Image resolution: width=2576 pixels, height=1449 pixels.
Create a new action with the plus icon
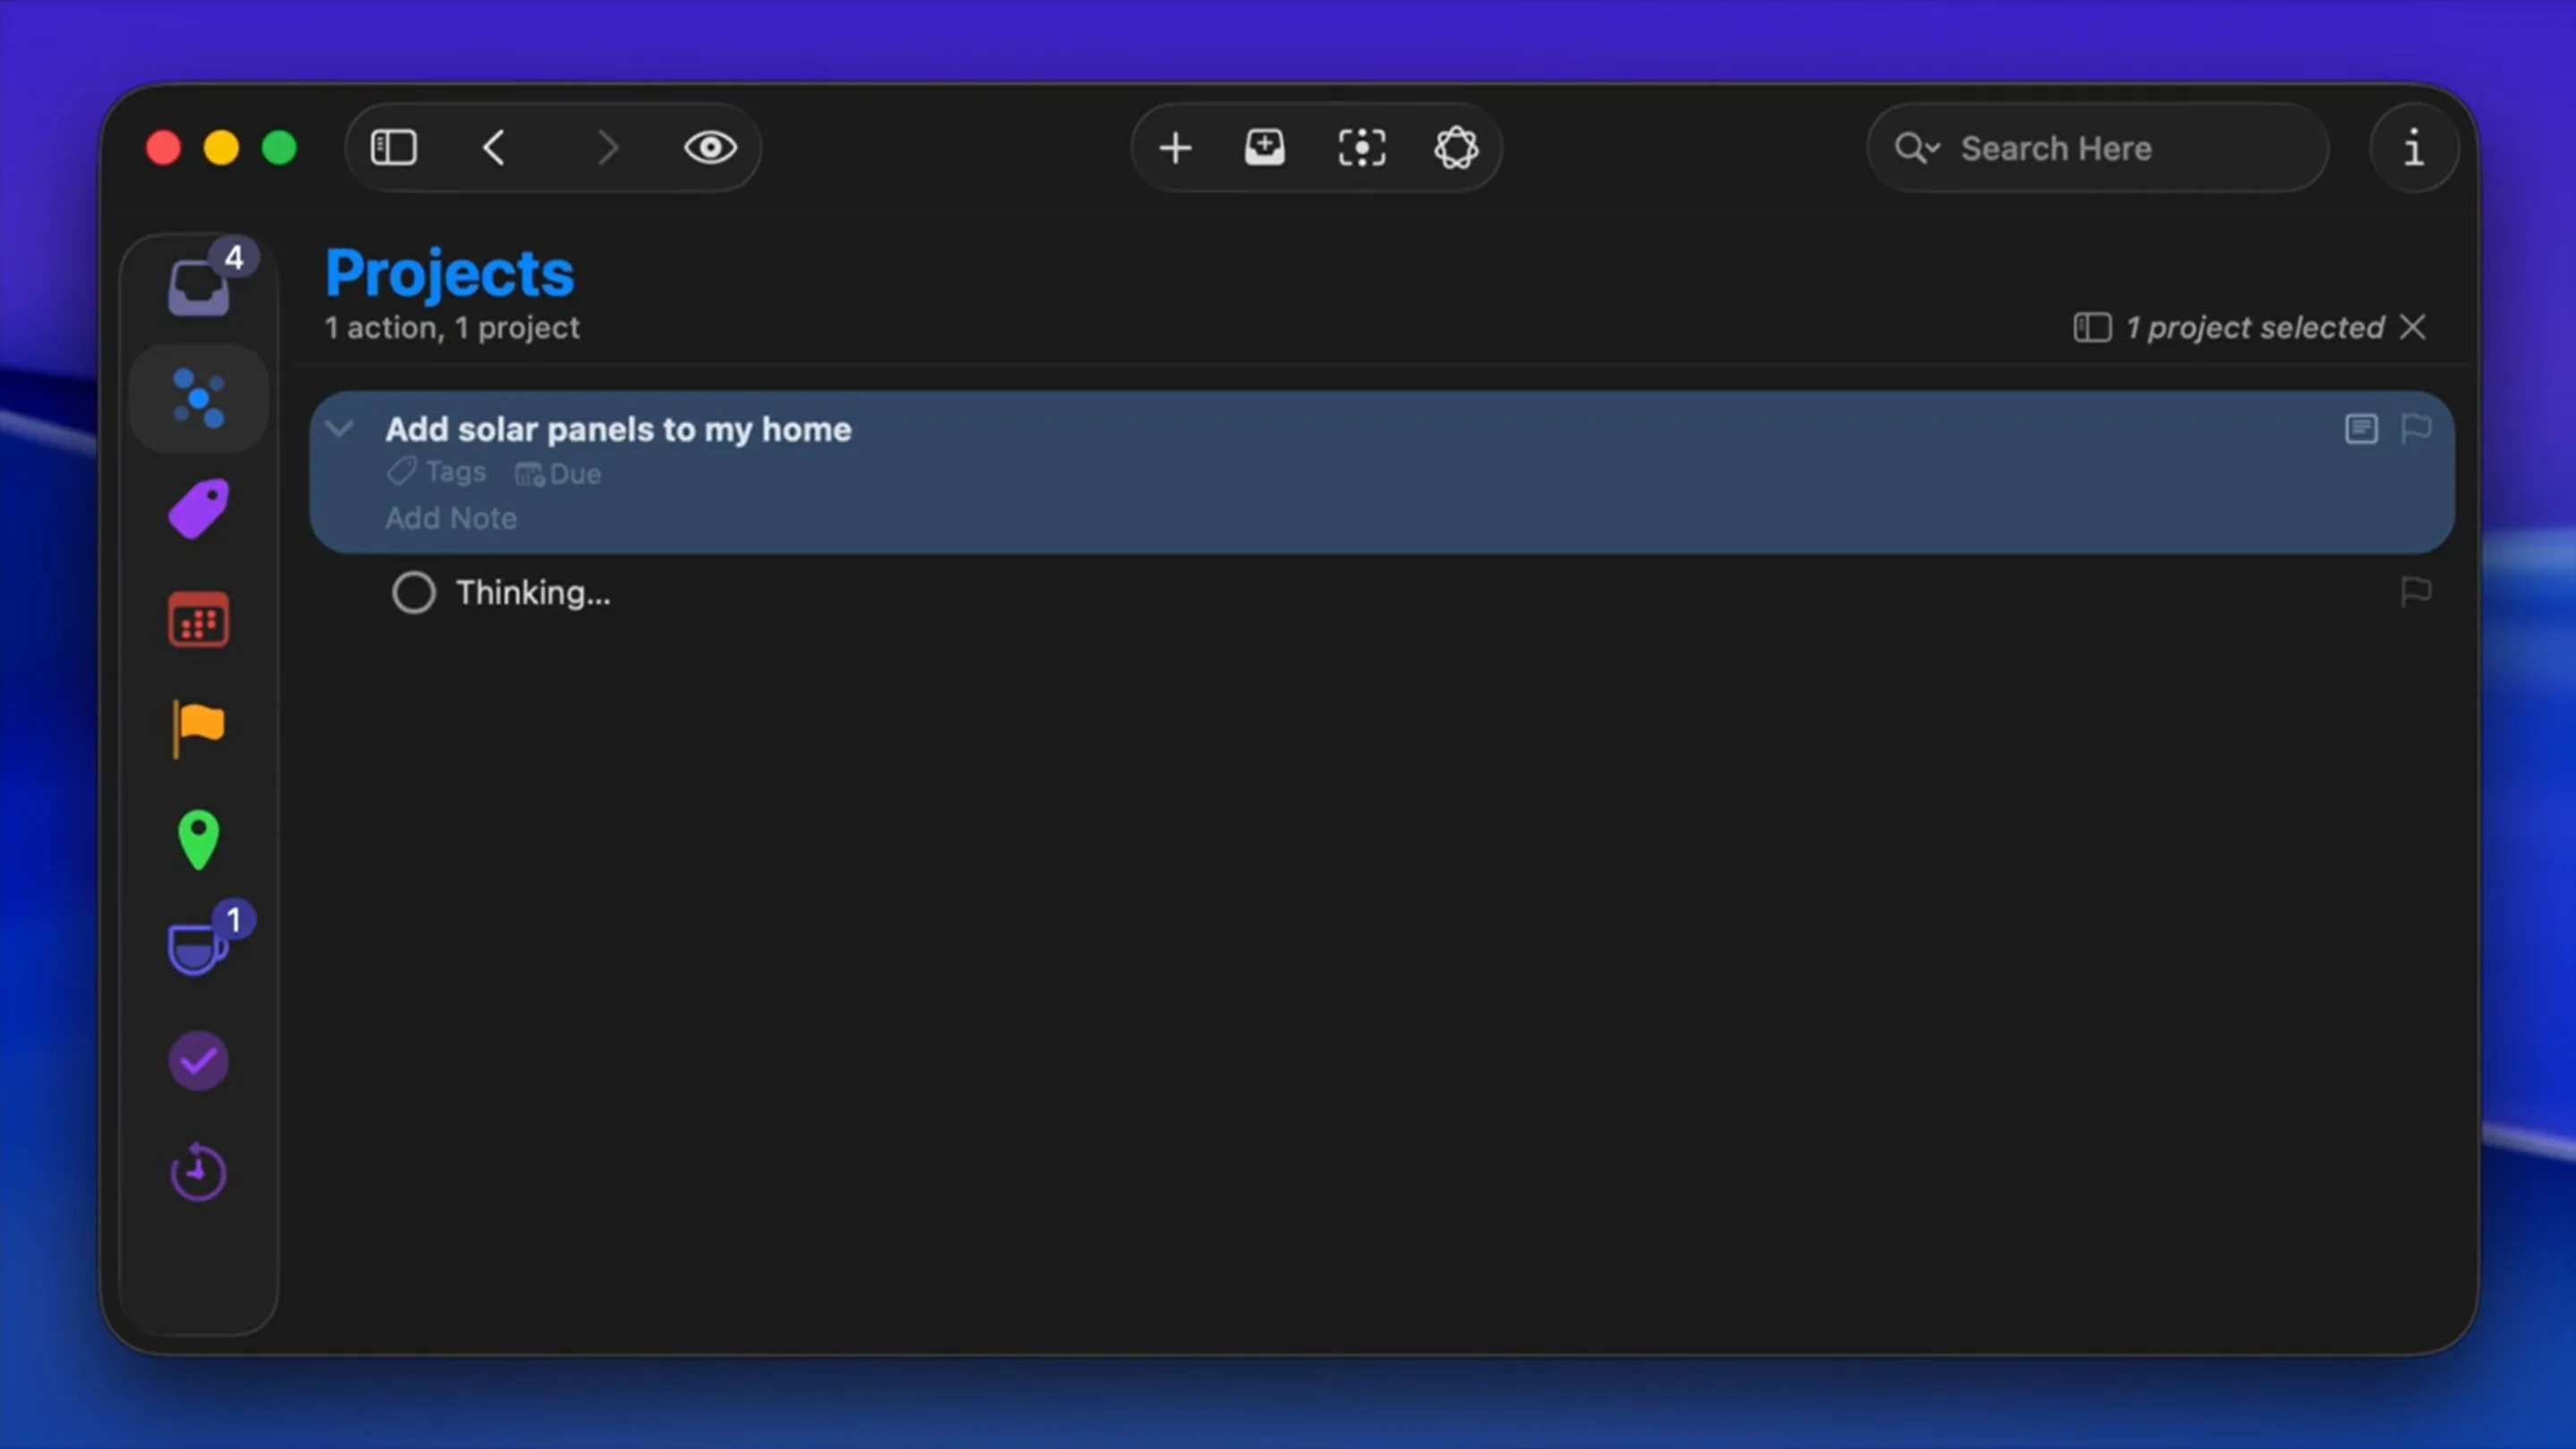tap(1175, 147)
